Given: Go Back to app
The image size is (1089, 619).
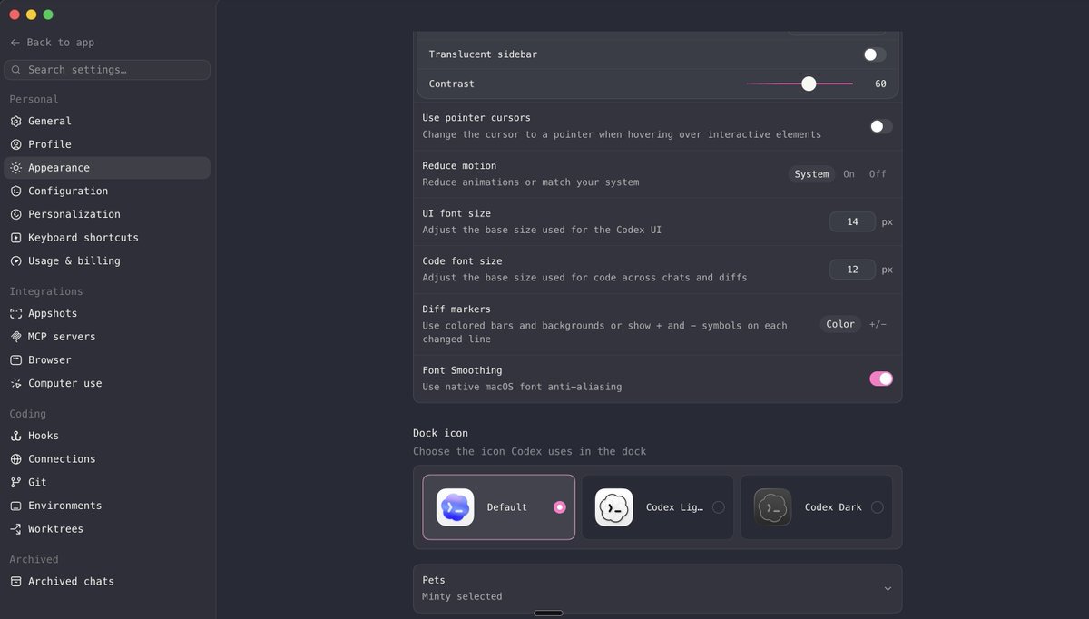Looking at the screenshot, I should 53,43.
